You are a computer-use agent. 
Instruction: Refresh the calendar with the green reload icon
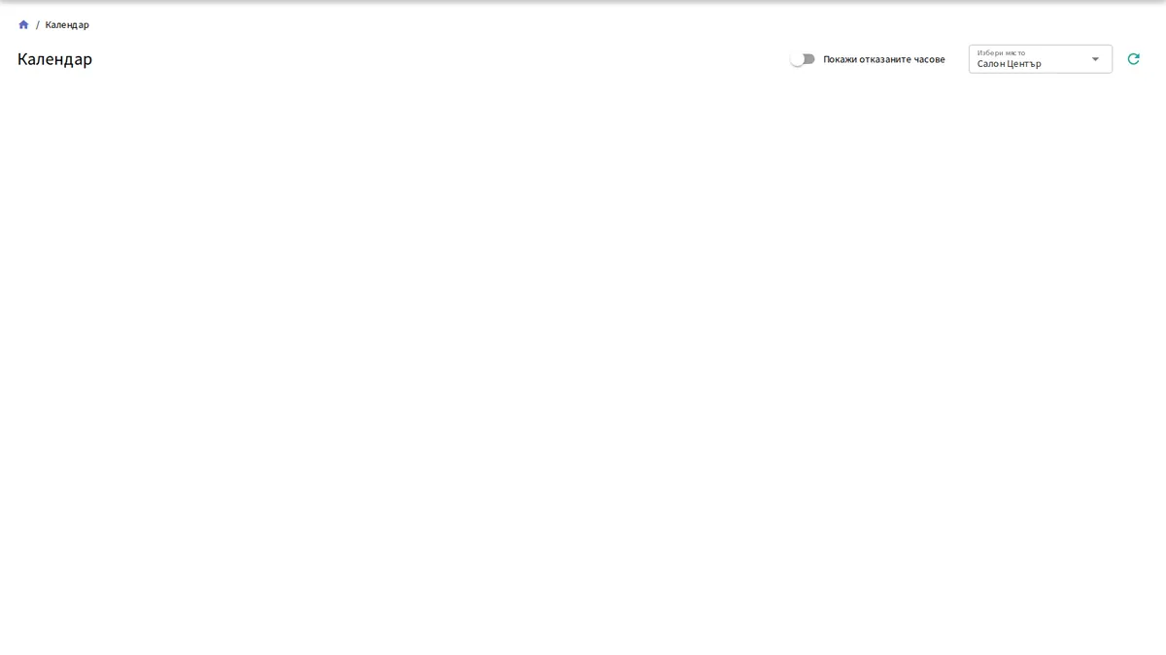[1133, 59]
